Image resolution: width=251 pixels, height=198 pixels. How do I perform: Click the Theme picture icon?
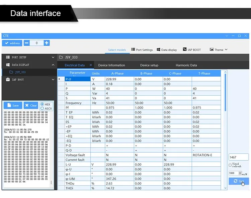point(212,49)
